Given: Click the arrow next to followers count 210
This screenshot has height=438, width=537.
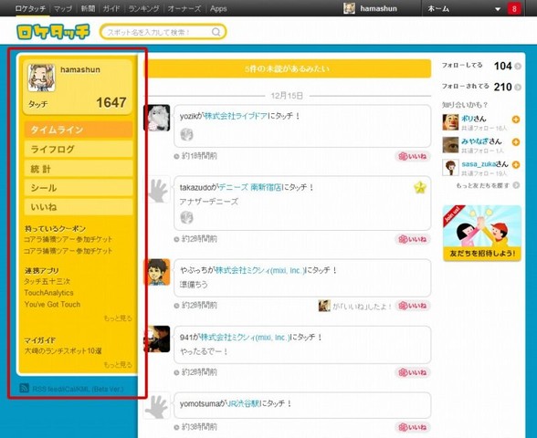Looking at the screenshot, I should pos(518,87).
